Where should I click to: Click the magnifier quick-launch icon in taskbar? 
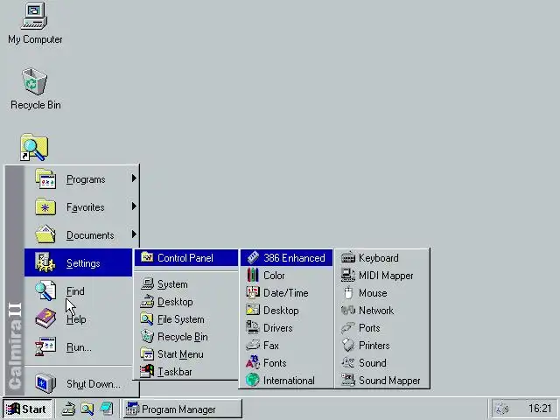pyautogui.click(x=87, y=409)
